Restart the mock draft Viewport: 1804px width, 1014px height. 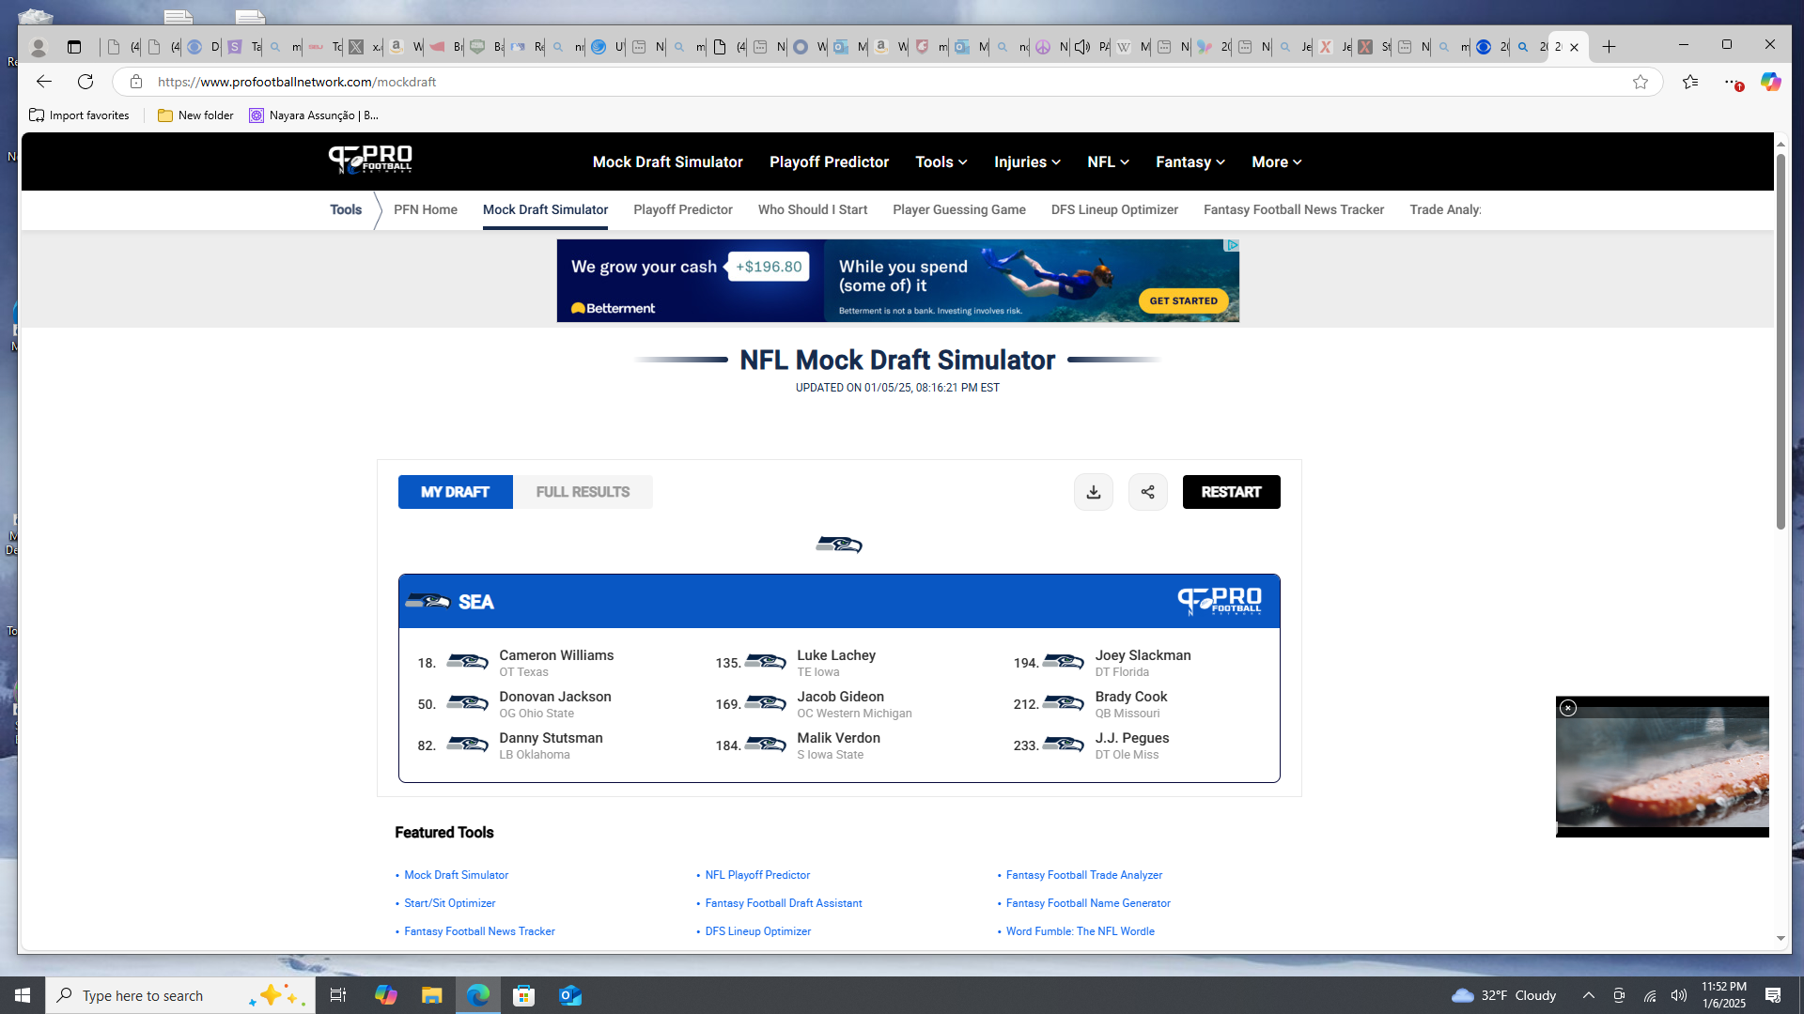tap(1231, 492)
